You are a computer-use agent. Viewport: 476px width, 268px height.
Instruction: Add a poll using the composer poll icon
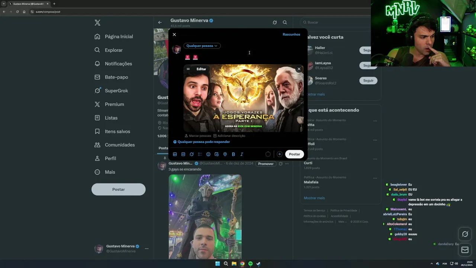pyautogui.click(x=200, y=154)
